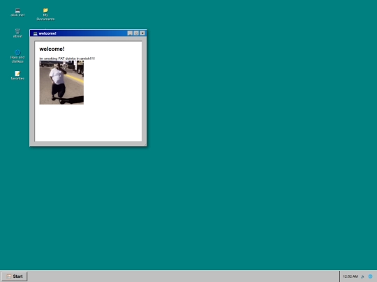Click the bold 'welcome!' heading in the window
377x282 pixels.
(52, 49)
